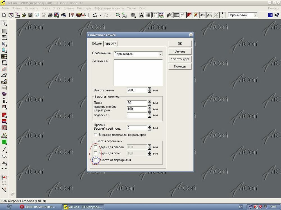The height and width of the screenshot is (210, 281).
Task: Toggle 'Высота от перекрытия' checkbox
Action: (96, 160)
